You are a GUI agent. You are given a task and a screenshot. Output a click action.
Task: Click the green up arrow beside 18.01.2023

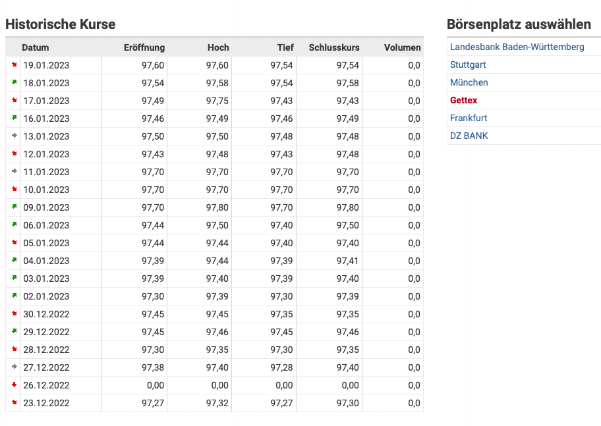click(x=13, y=83)
